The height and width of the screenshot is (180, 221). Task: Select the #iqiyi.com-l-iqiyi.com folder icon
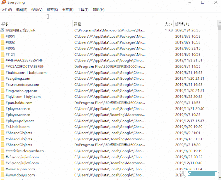[2, 97]
